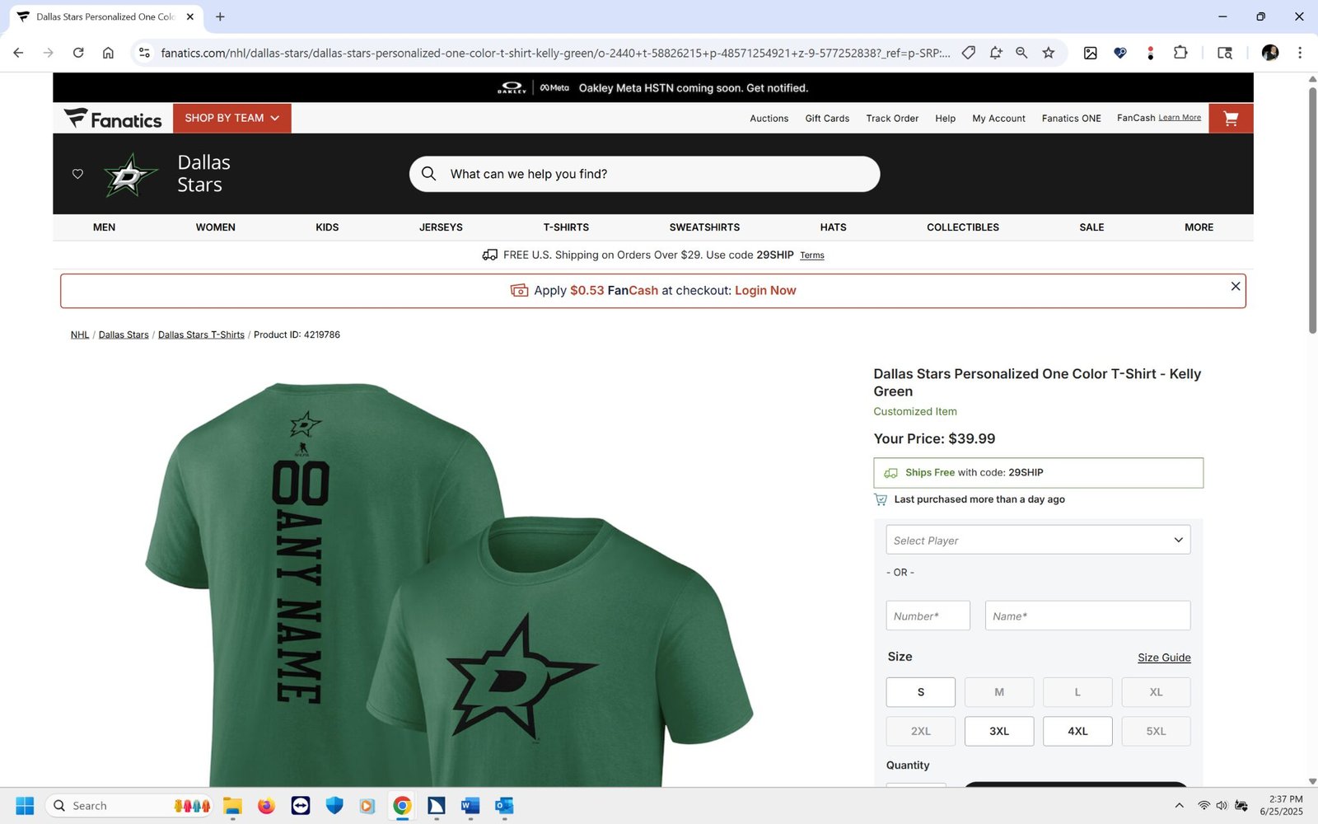
Task: Launch Firefox from taskbar
Action: pyautogui.click(x=266, y=806)
